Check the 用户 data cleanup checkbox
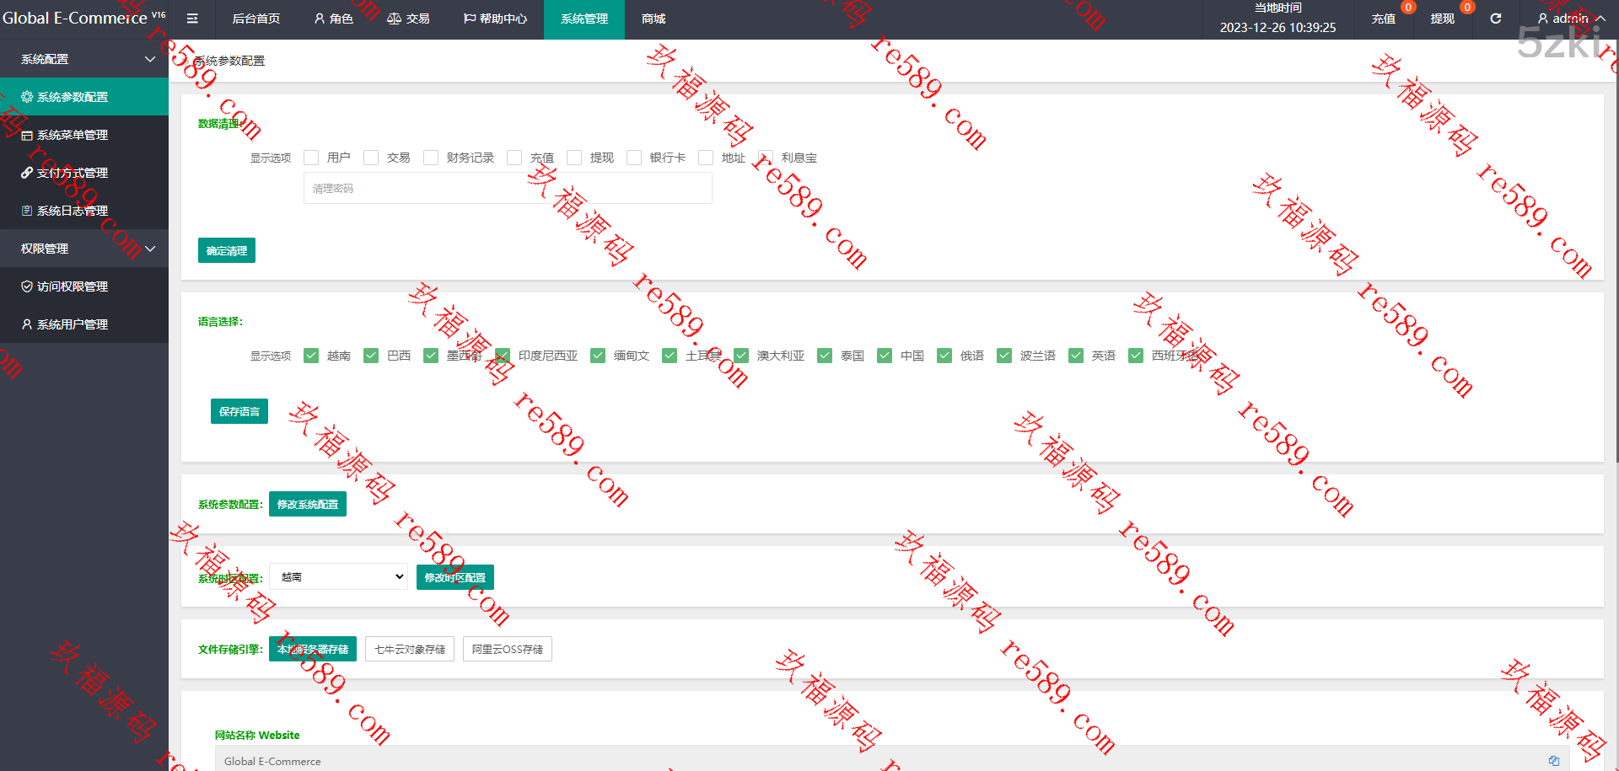This screenshot has height=771, width=1619. coord(311,158)
